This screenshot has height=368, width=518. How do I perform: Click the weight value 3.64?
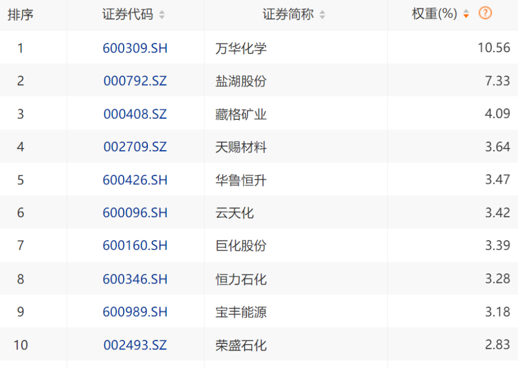coord(497,146)
